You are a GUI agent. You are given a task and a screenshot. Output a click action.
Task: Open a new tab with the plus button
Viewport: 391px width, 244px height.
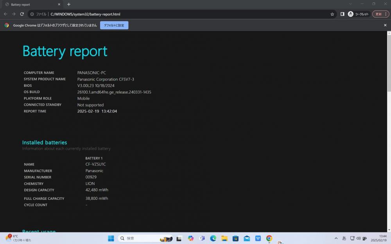(69, 4)
